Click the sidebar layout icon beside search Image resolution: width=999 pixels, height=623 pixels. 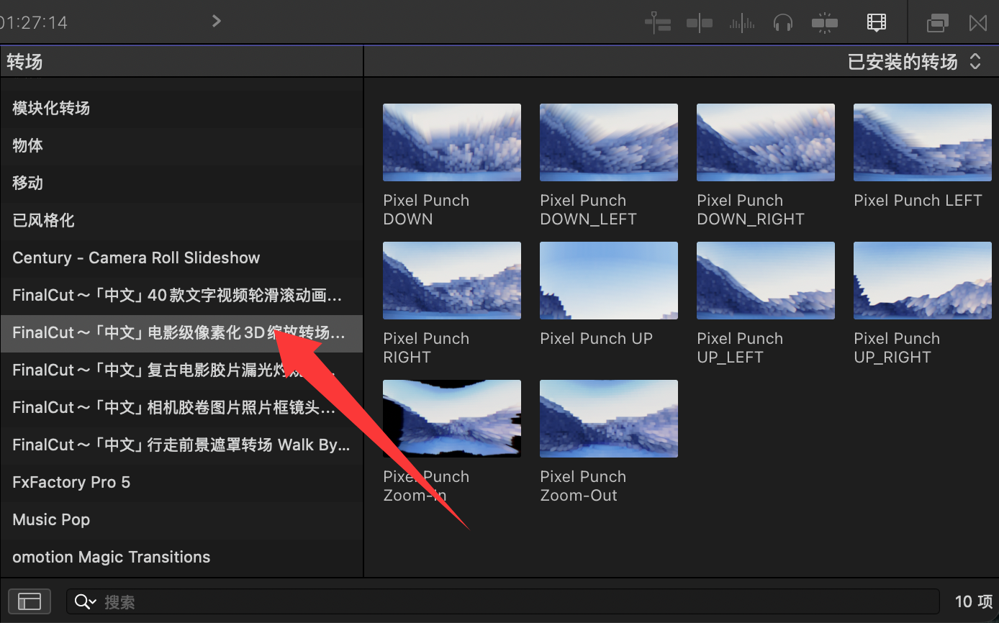[x=30, y=601]
